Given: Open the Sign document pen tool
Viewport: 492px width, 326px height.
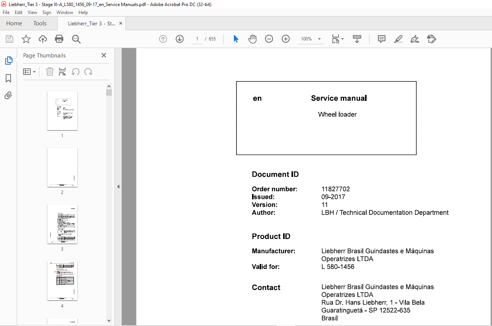Looking at the screenshot, I should pyautogui.click(x=415, y=39).
